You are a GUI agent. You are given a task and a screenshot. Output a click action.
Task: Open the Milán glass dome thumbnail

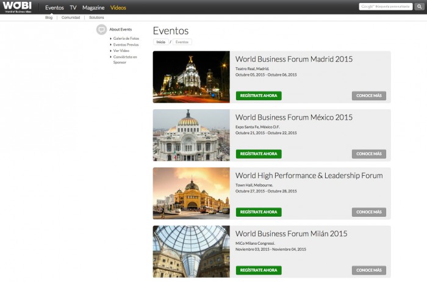191,251
